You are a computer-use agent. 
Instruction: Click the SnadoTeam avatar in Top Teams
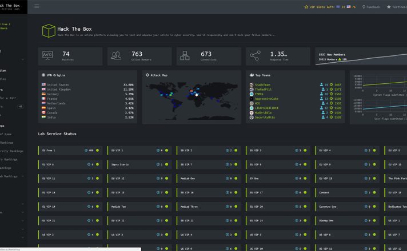(x=252, y=84)
